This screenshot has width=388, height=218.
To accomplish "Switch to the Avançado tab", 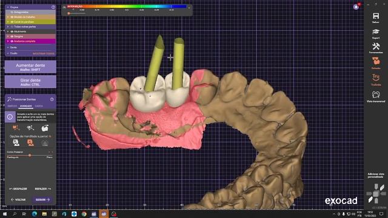I will pos(26,106).
